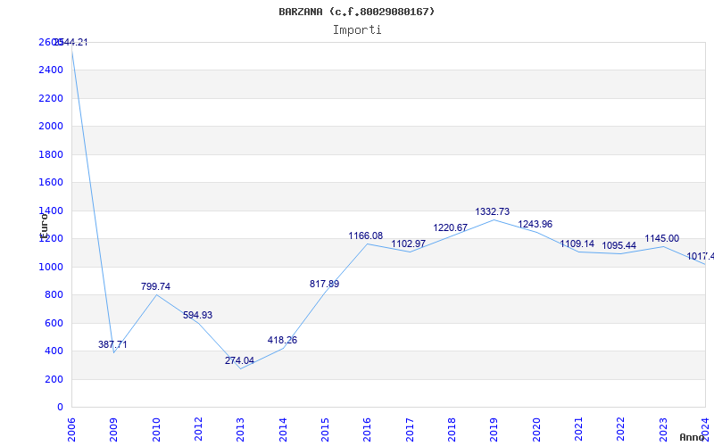Click the 1145.00 data label

pyautogui.click(x=661, y=239)
